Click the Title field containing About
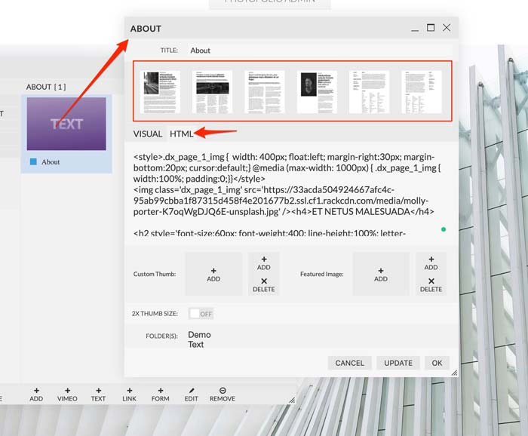 [x=319, y=51]
